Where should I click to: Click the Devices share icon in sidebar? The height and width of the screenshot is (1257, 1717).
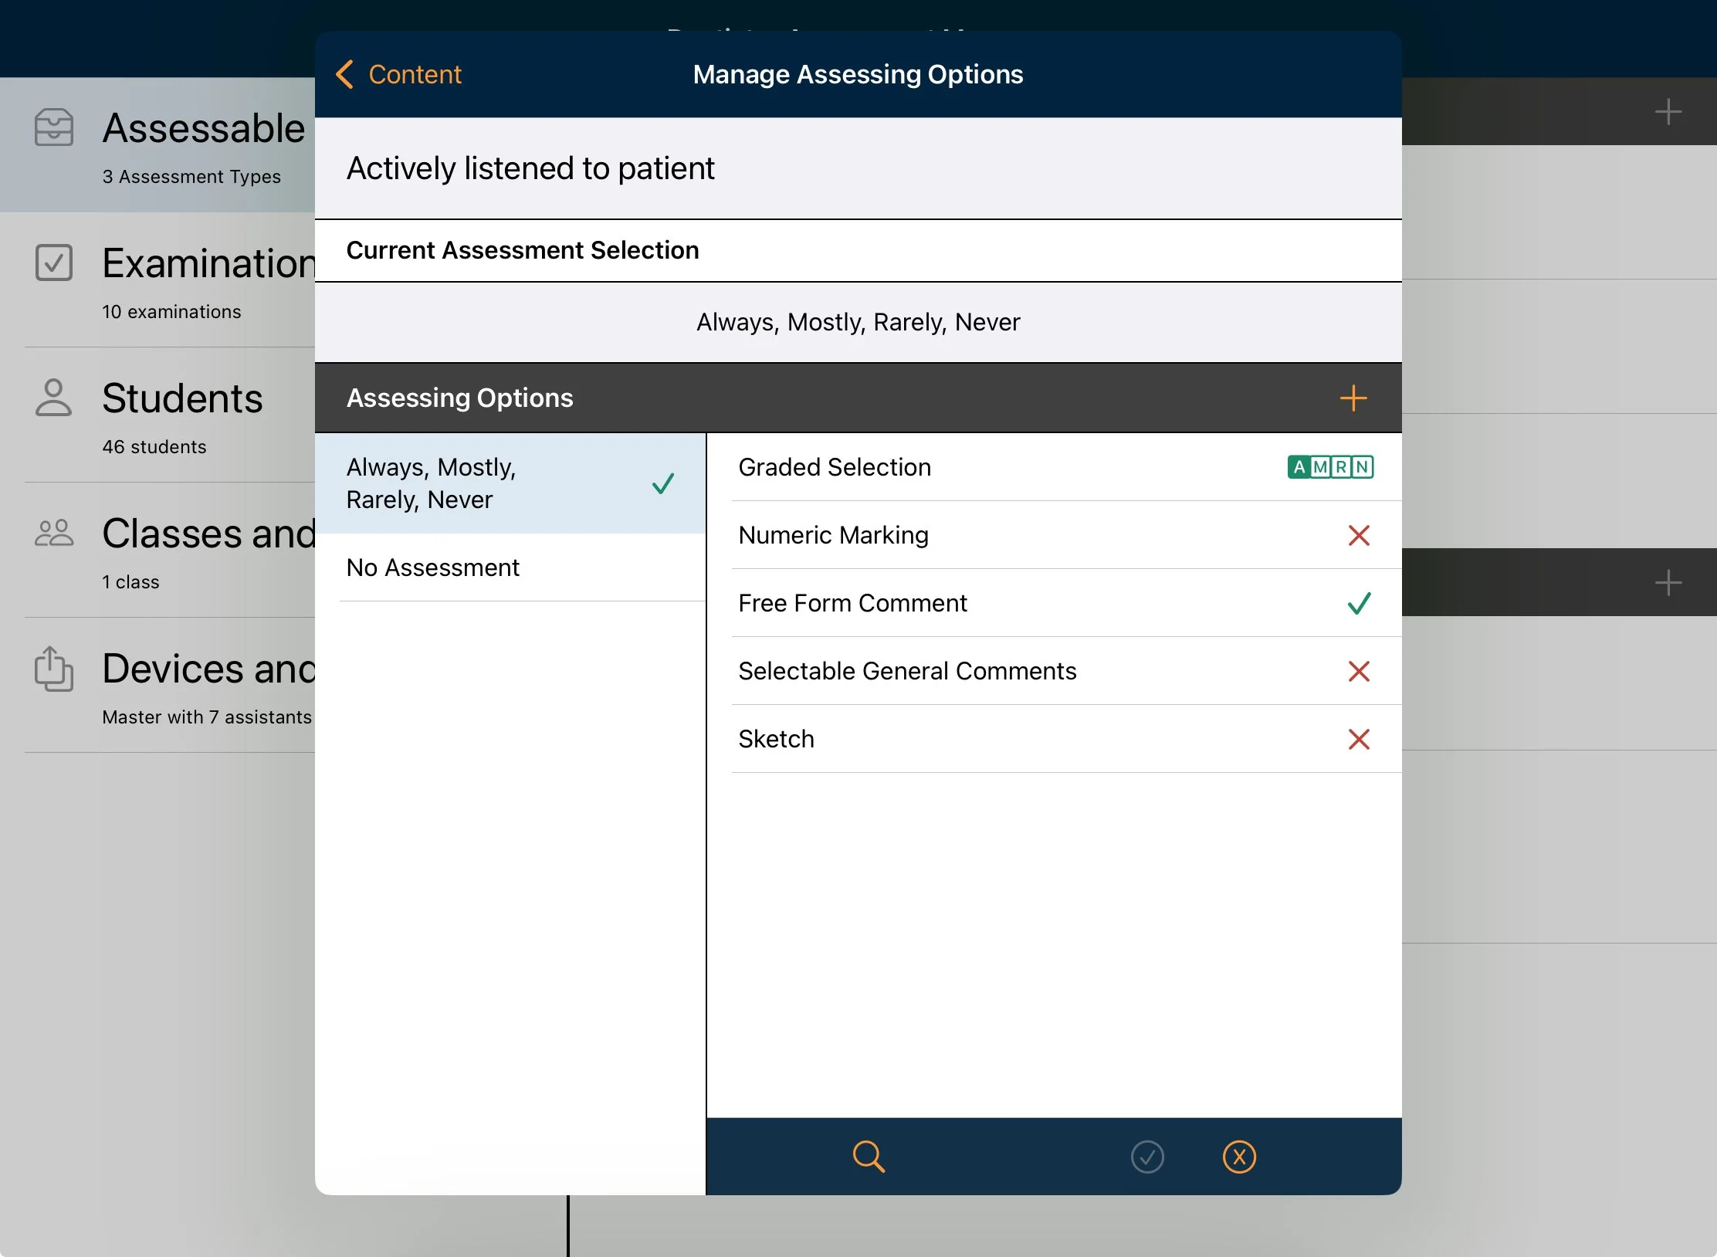pos(54,669)
